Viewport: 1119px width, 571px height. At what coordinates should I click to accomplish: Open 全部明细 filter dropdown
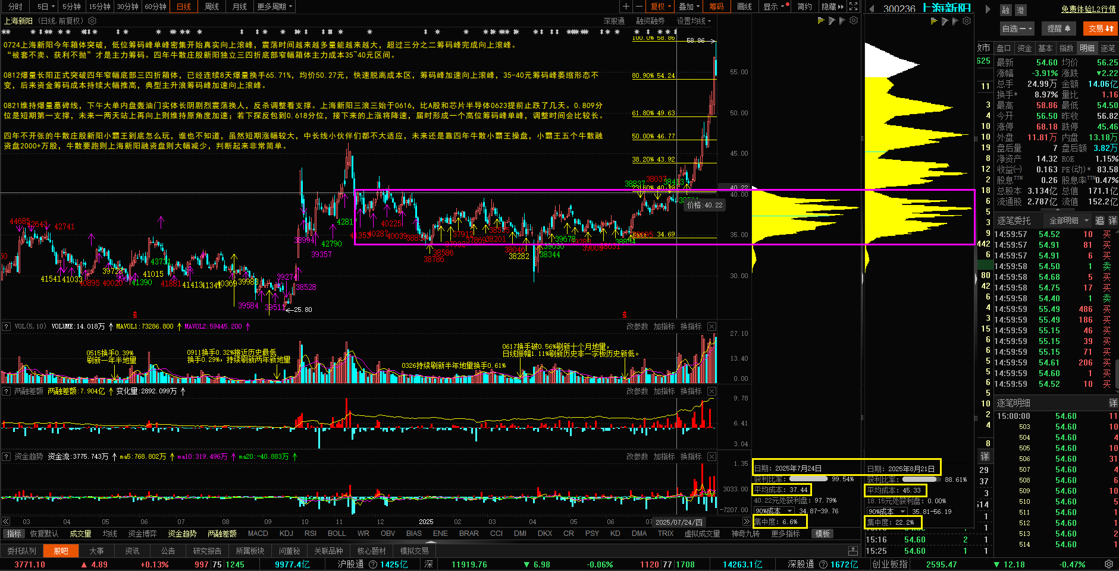pos(1068,220)
